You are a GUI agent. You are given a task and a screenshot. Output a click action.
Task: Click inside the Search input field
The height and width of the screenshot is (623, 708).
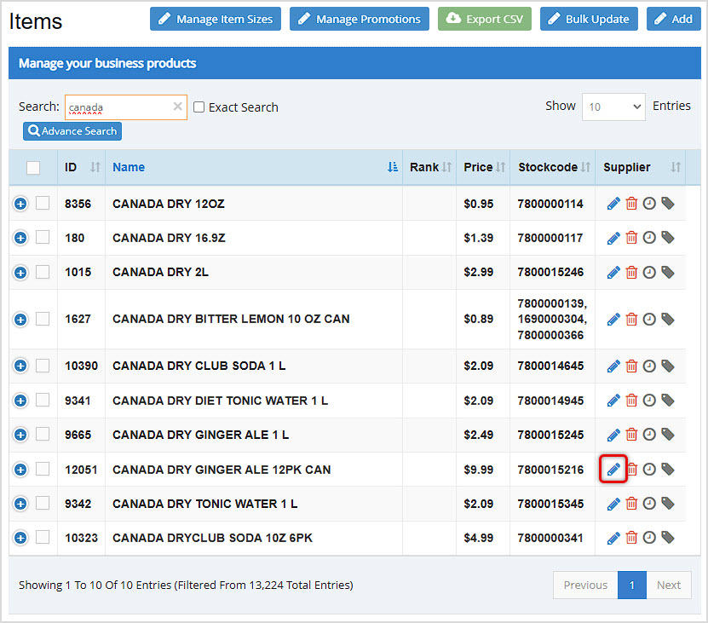point(119,107)
